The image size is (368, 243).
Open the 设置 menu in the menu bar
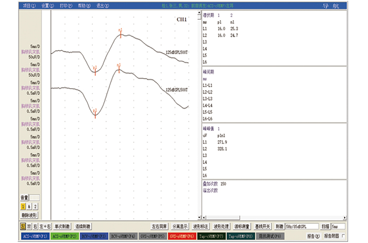47,6
